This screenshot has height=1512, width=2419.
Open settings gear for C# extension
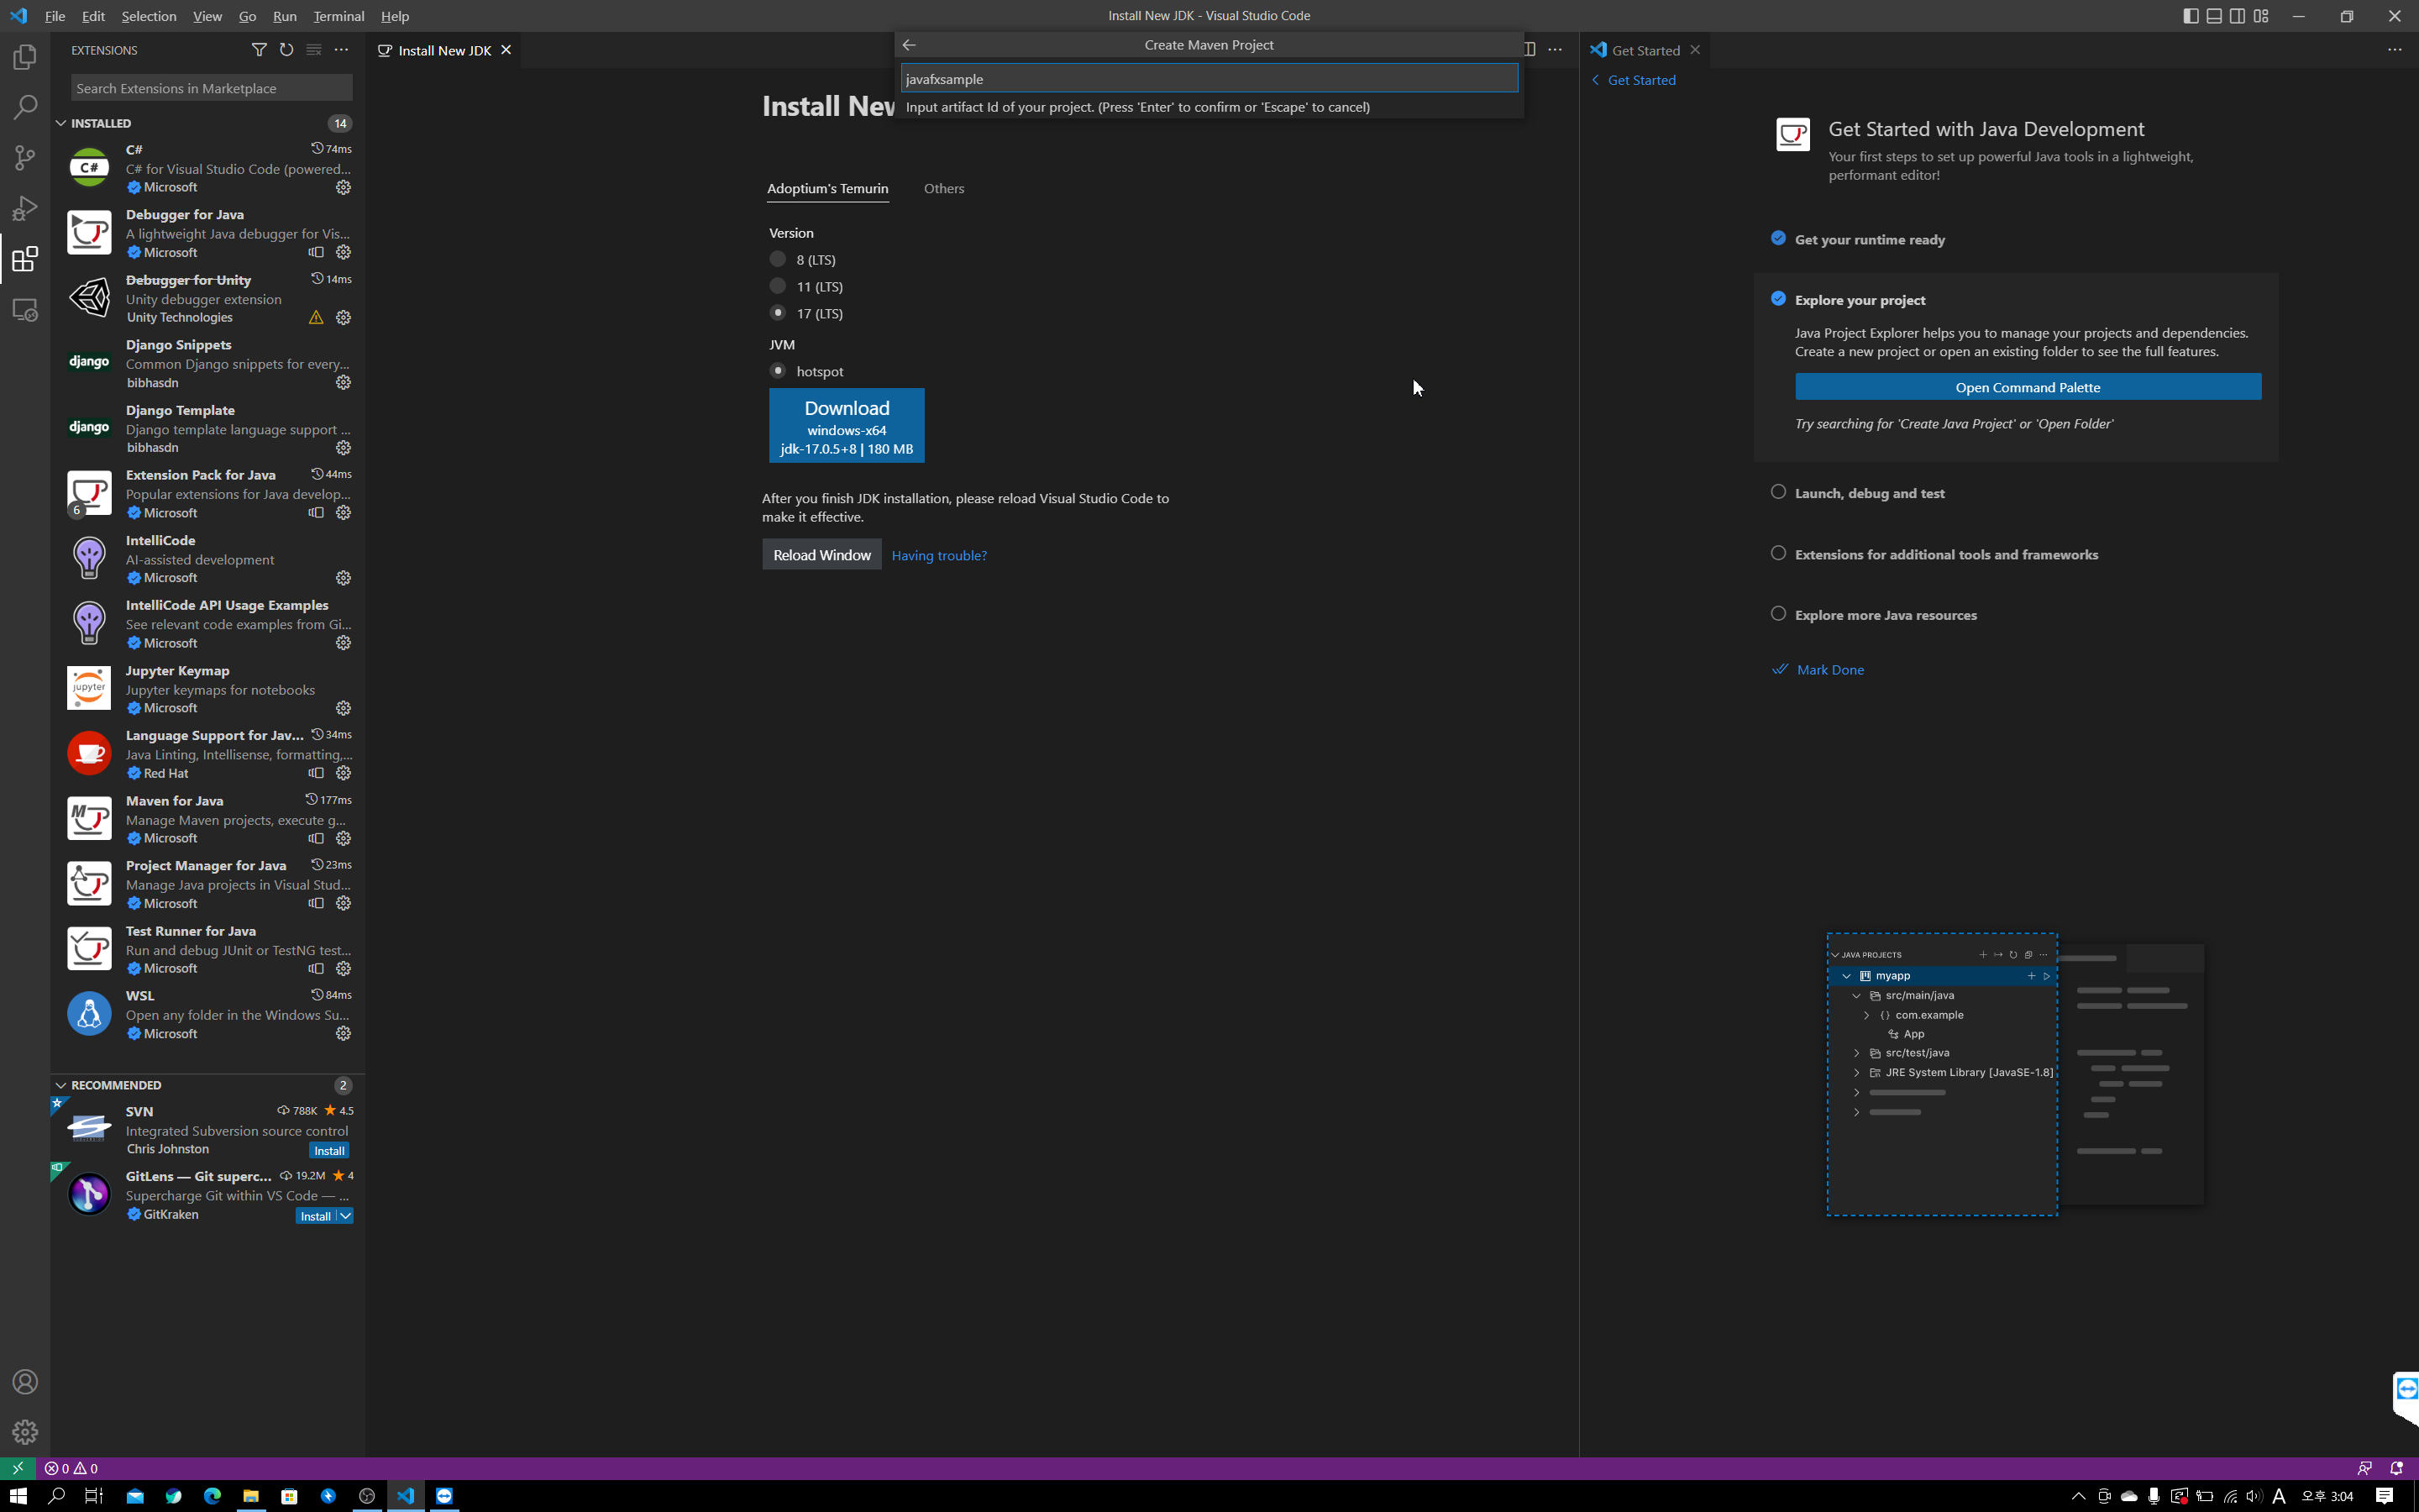[x=343, y=187]
